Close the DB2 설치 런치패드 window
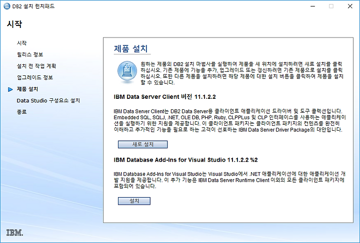Screen dimensions: 360x243 (350, 6)
